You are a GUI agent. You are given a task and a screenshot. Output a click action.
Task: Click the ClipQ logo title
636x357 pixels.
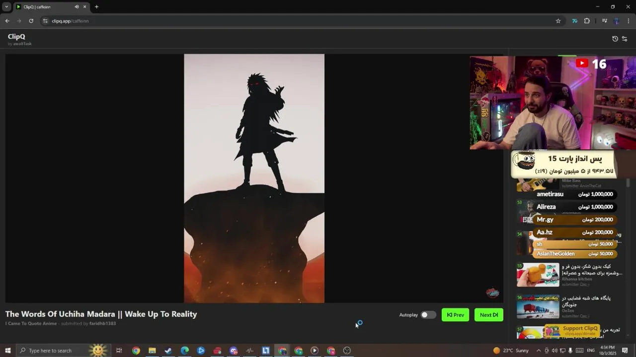(16, 36)
